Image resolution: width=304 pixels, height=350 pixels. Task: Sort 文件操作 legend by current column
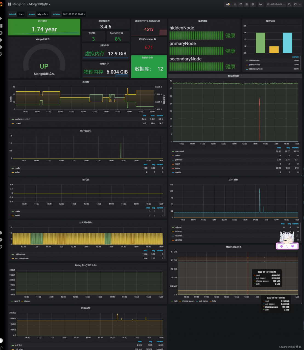(x=295, y=224)
